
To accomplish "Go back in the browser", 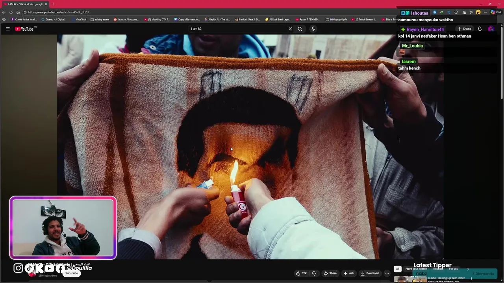I will click(4, 12).
